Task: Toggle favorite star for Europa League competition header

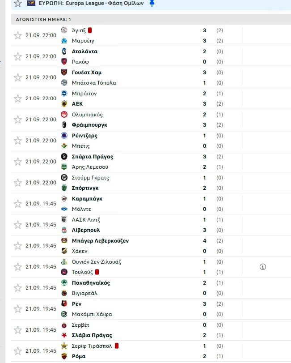Action: 18,4
